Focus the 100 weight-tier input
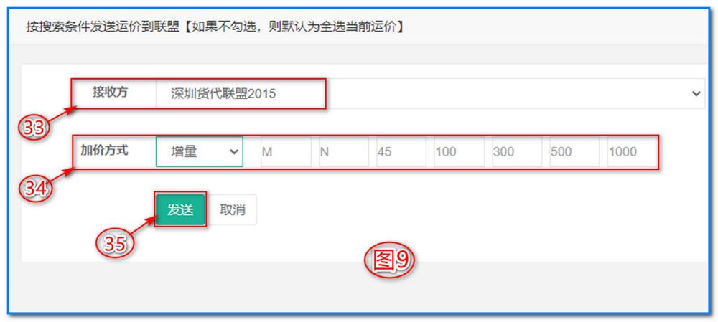Screen dimensions: 718x322 coord(460,151)
